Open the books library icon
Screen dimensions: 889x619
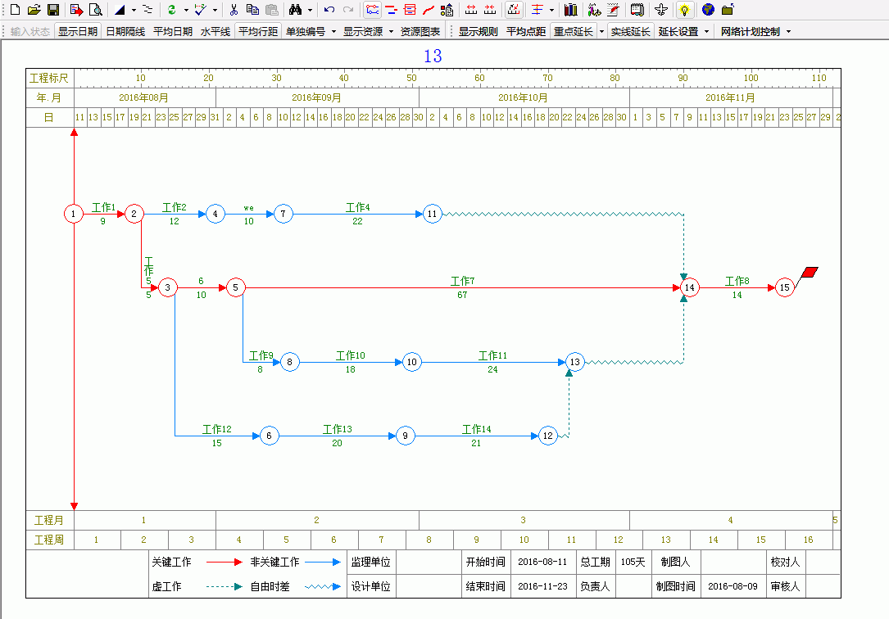pos(571,10)
